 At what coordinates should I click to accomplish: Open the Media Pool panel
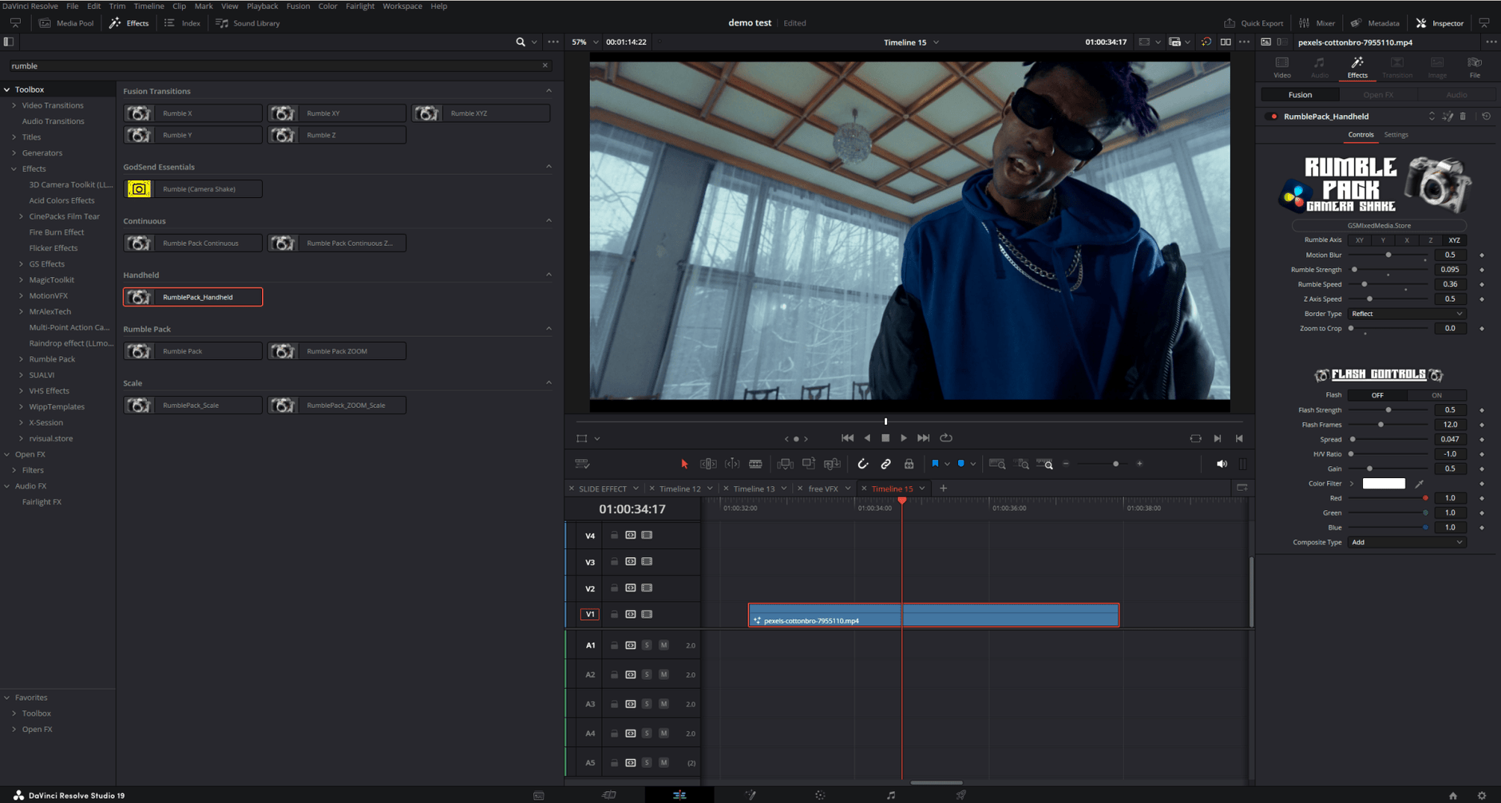tap(67, 23)
